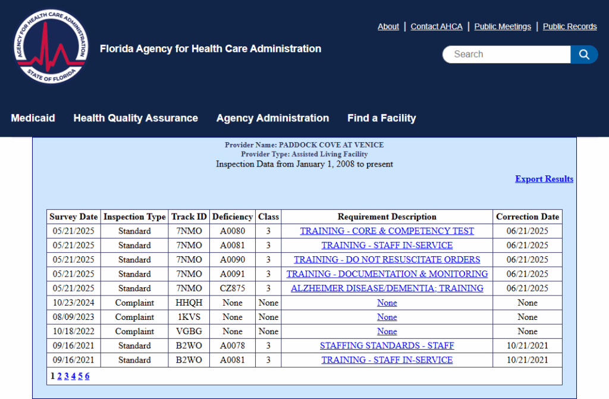This screenshot has width=609, height=399.
Task: Open the Medicaid menu
Action: (33, 118)
